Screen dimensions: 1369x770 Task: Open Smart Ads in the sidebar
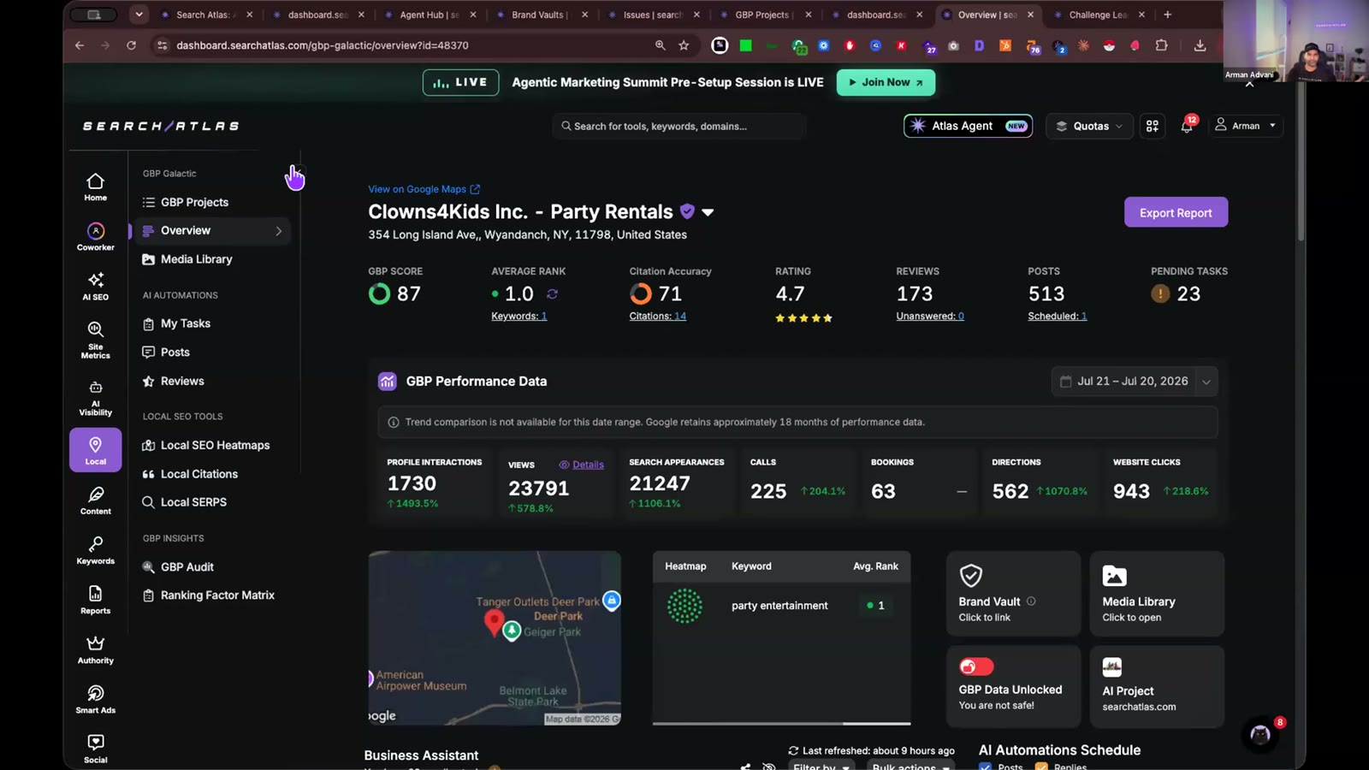tap(95, 699)
